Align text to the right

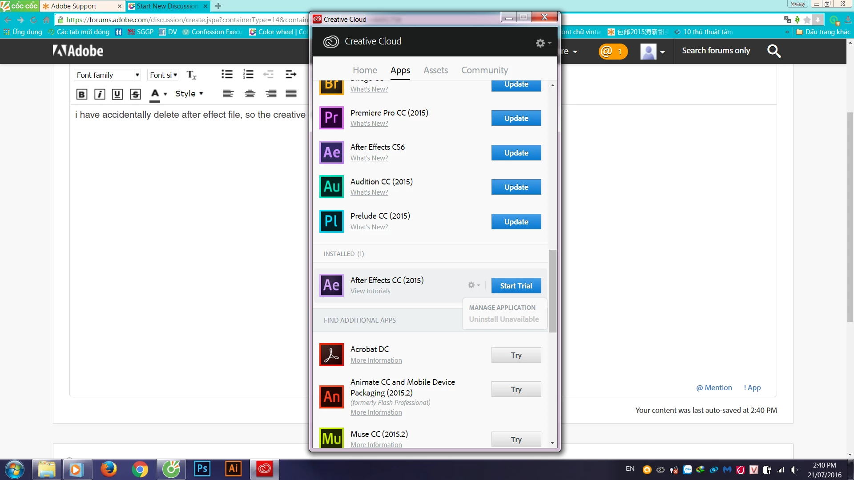point(271,93)
